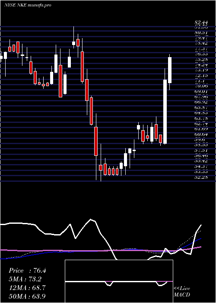Click the 53.33 price axis label
This screenshot has height=303, width=216.
pyautogui.click(x=201, y=171)
